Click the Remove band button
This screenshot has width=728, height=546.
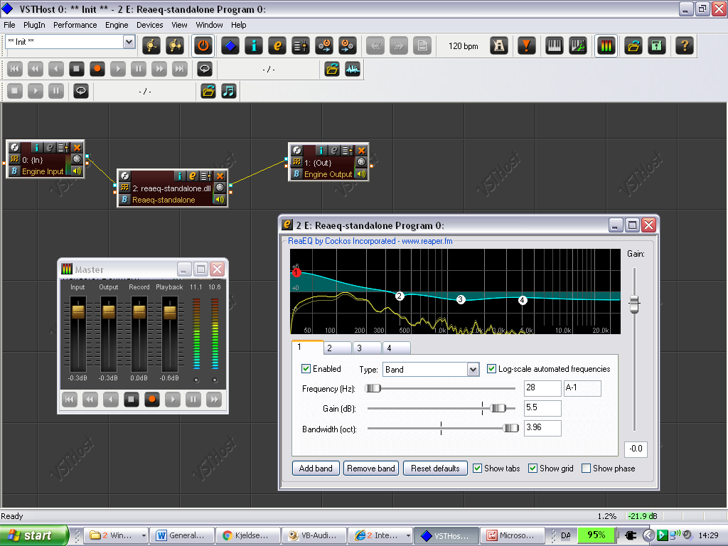371,468
